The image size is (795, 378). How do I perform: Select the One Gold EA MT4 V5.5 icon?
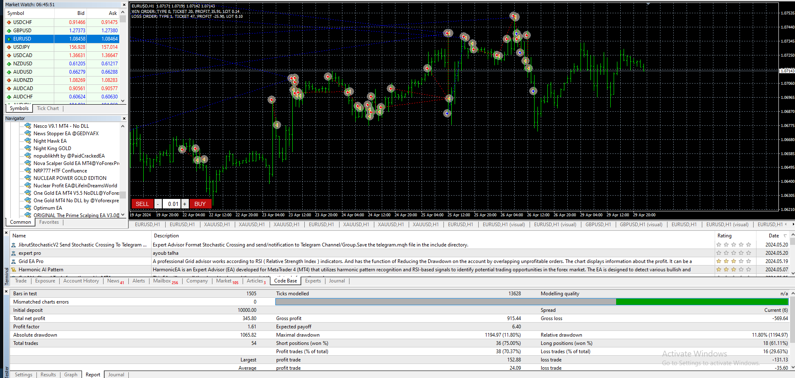click(28, 193)
